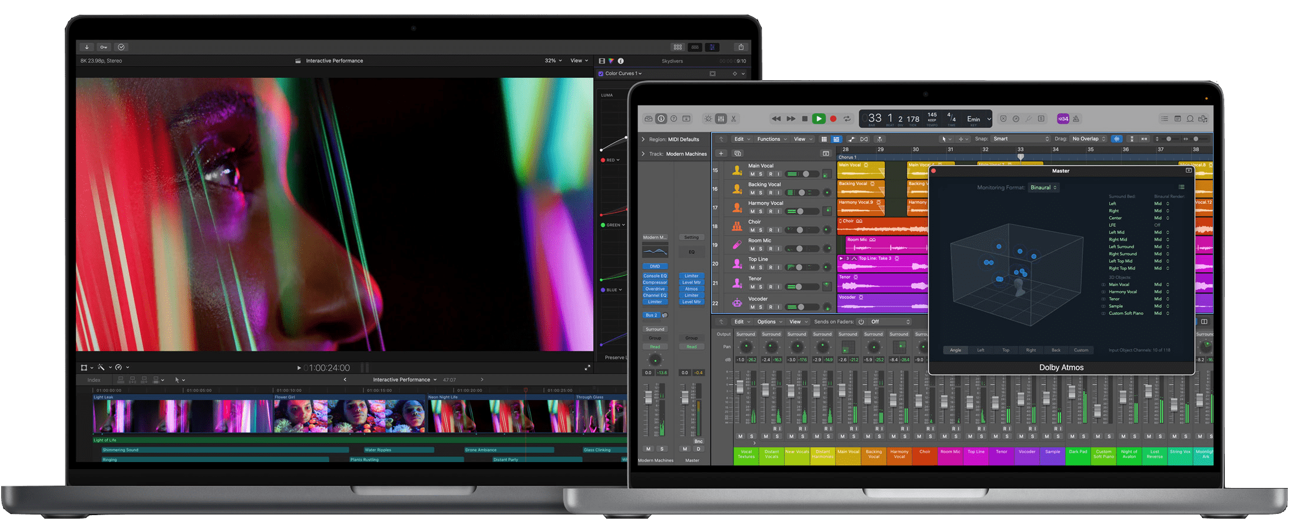
Task: Click the red record button in Logic Pro
Action: (x=833, y=119)
